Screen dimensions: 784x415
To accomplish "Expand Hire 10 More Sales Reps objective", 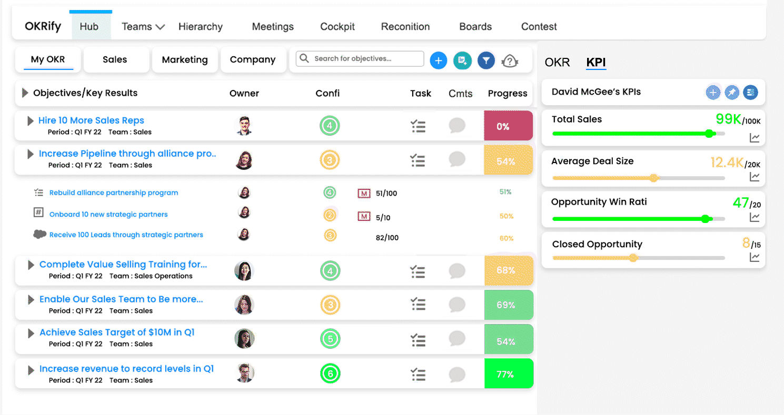I will point(31,121).
